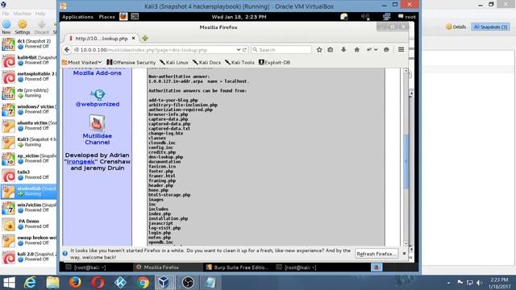Click the @webpwnized link
Image resolution: width=516 pixels, height=290 pixels.
98,104
